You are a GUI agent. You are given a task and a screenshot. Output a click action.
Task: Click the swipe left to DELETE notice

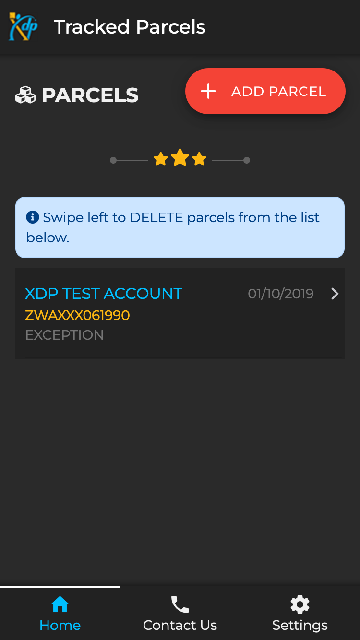180,227
